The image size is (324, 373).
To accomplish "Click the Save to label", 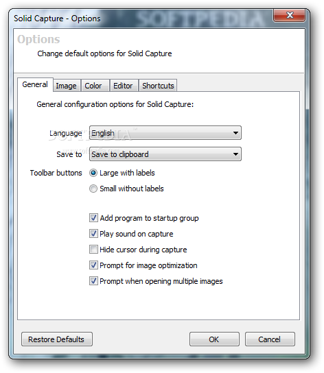I will point(69,154).
